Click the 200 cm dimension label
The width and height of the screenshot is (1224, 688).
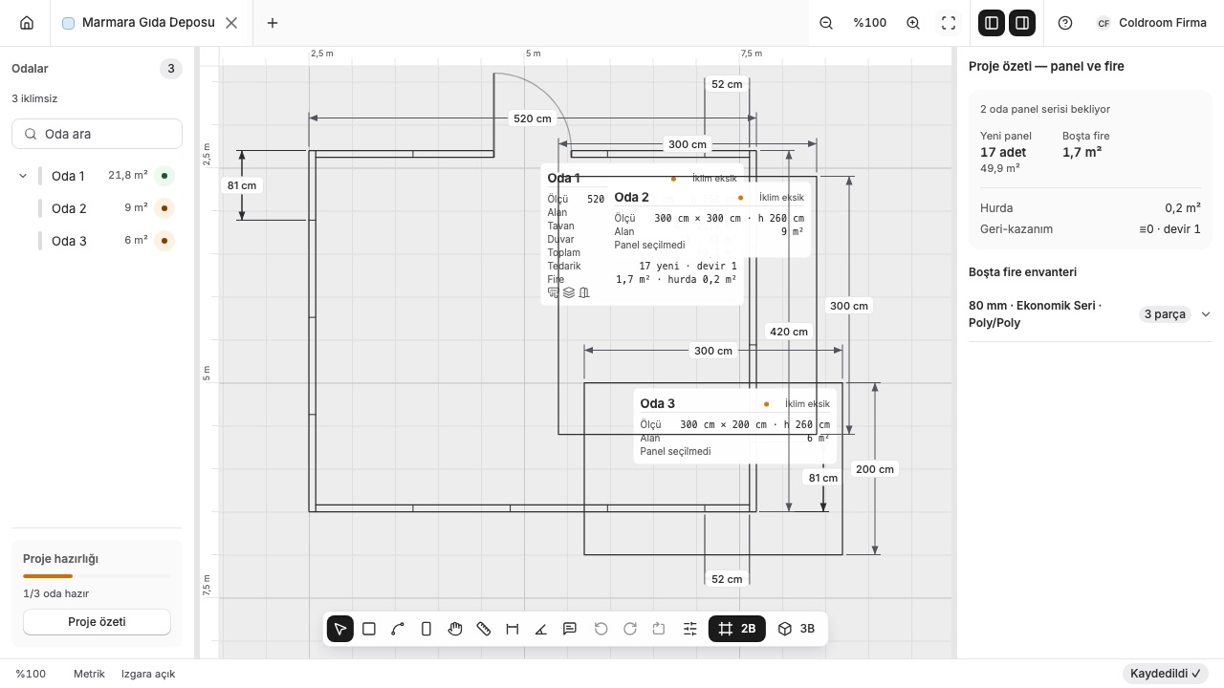click(875, 469)
